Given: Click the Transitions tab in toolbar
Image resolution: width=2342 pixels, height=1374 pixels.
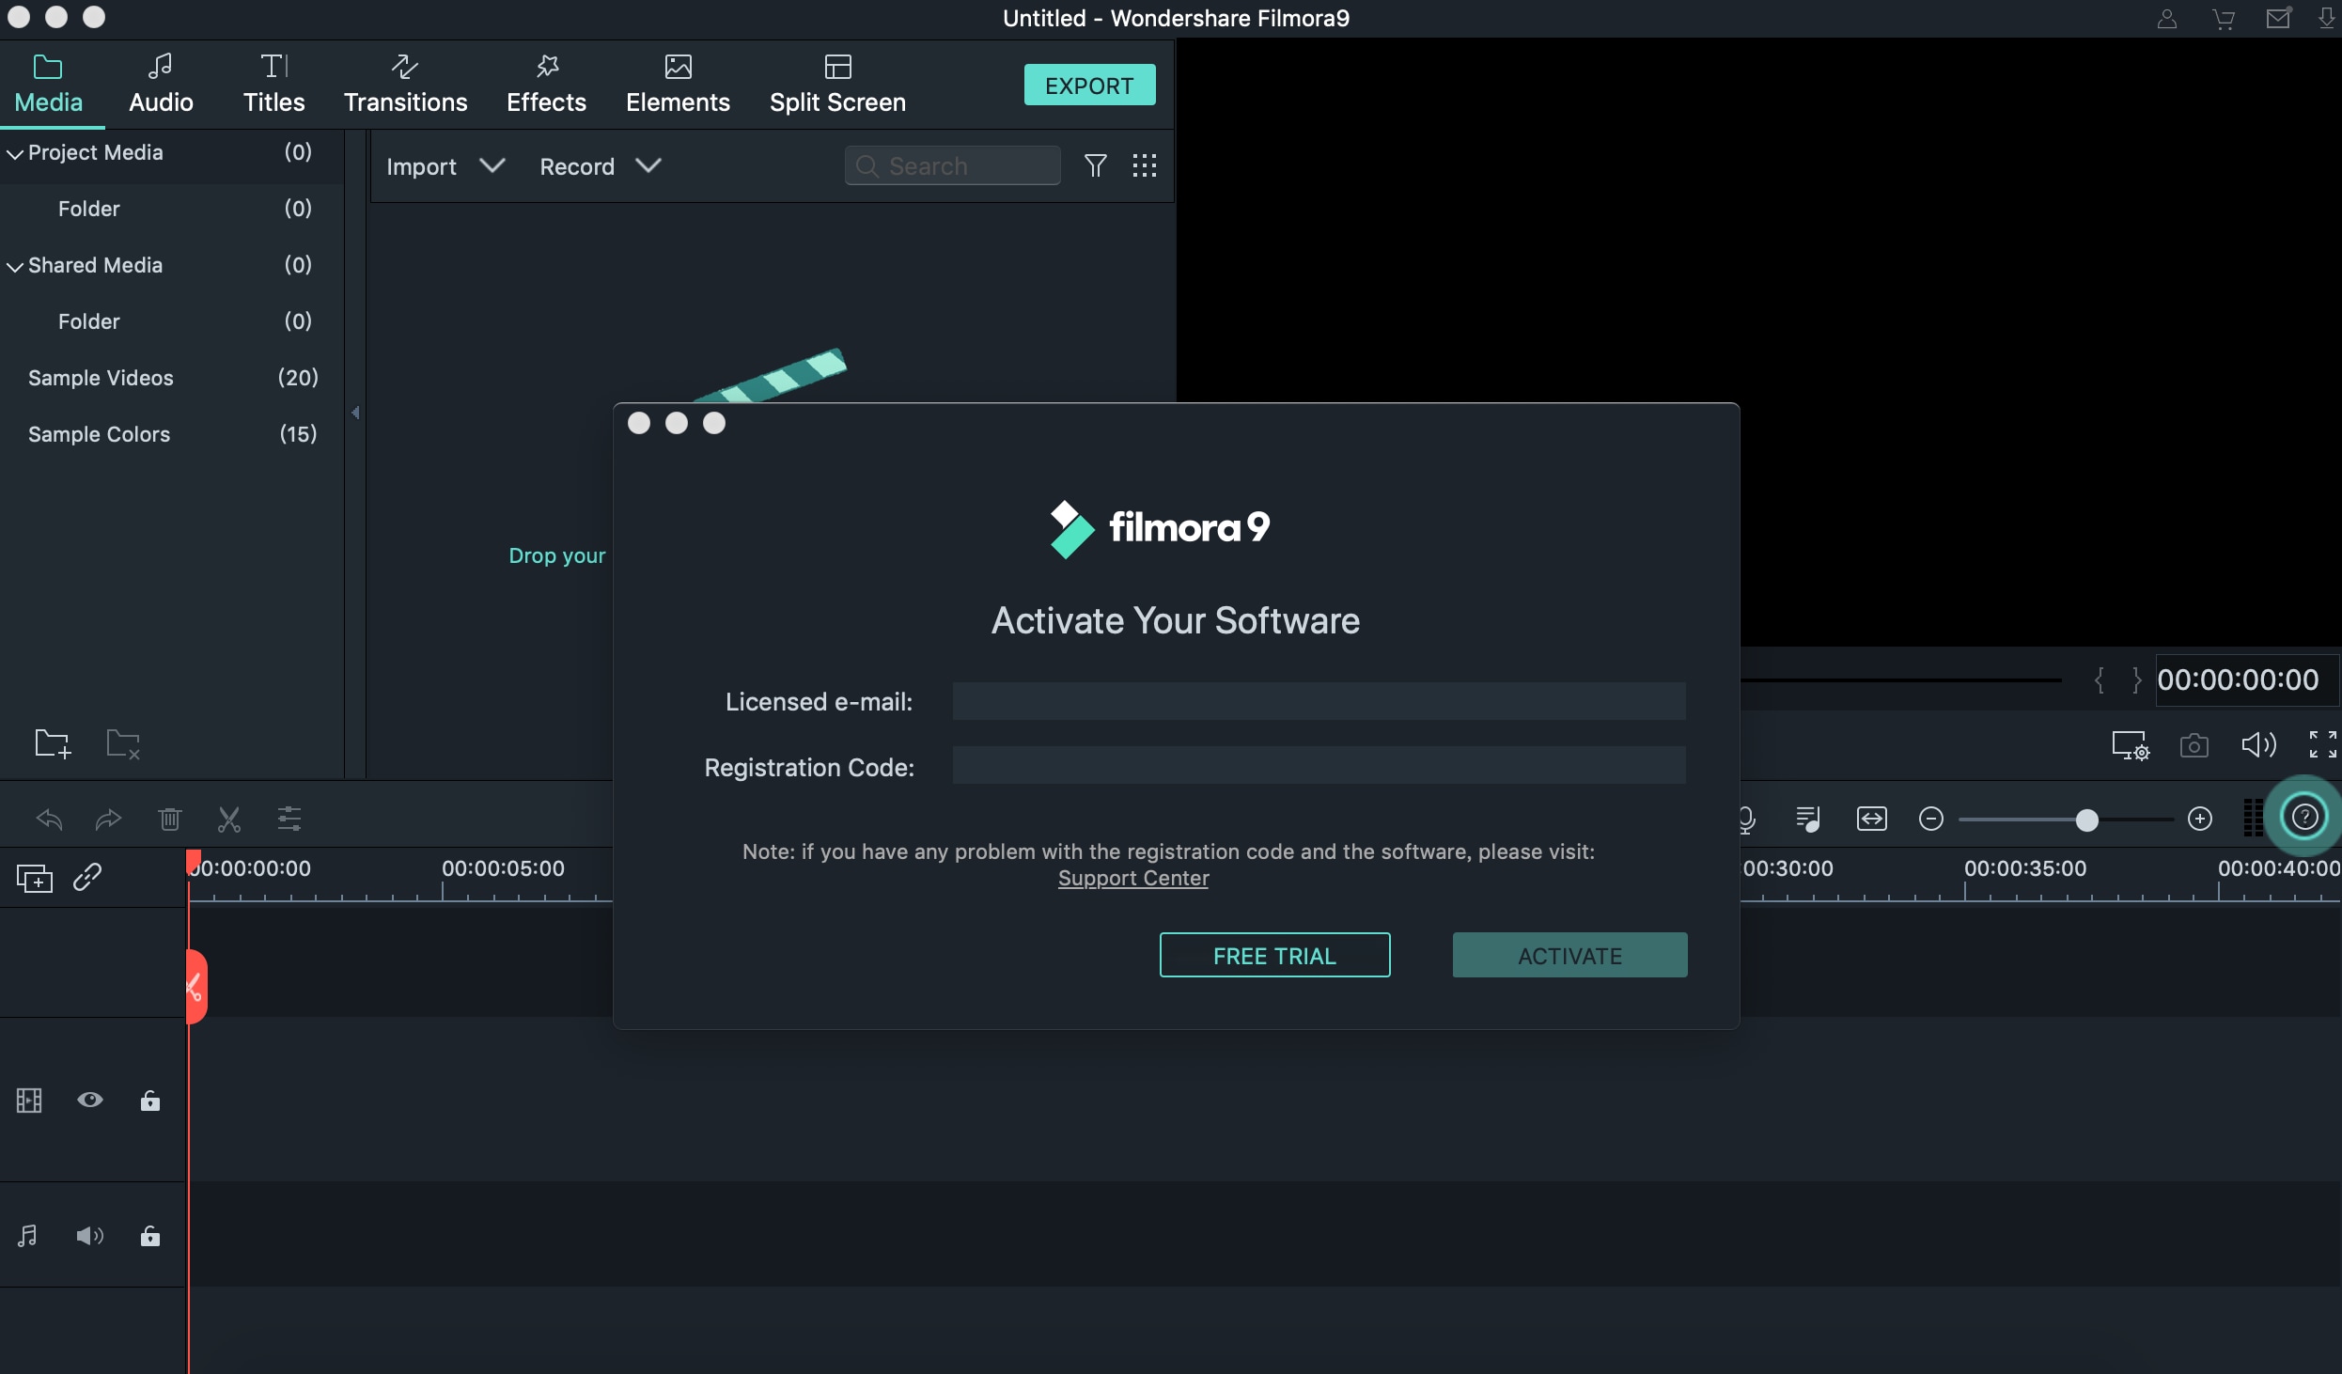Looking at the screenshot, I should [x=406, y=82].
